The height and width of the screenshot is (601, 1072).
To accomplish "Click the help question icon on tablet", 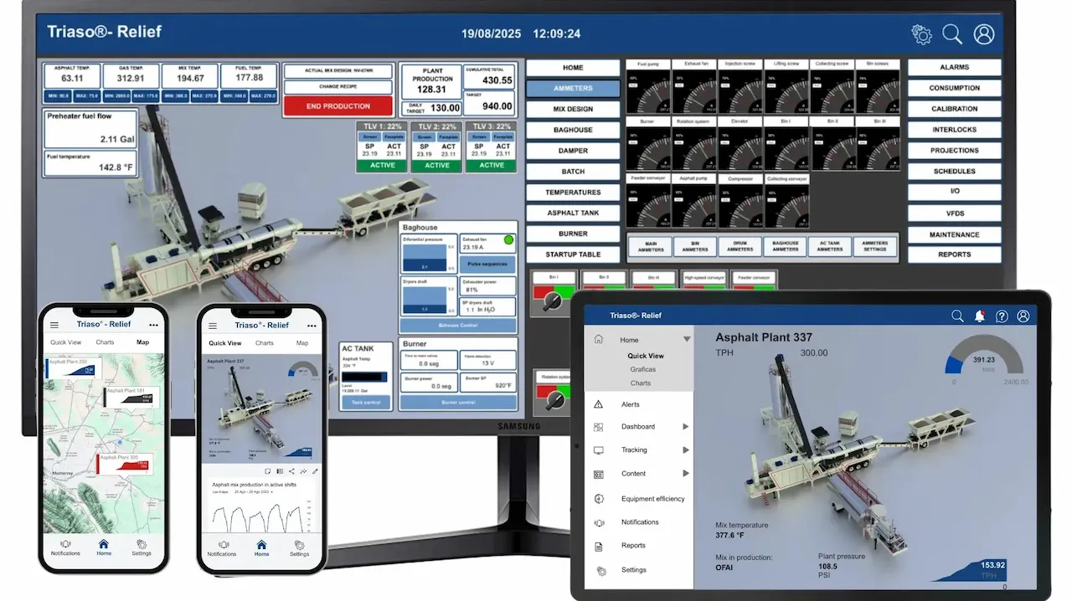I will tap(1002, 316).
